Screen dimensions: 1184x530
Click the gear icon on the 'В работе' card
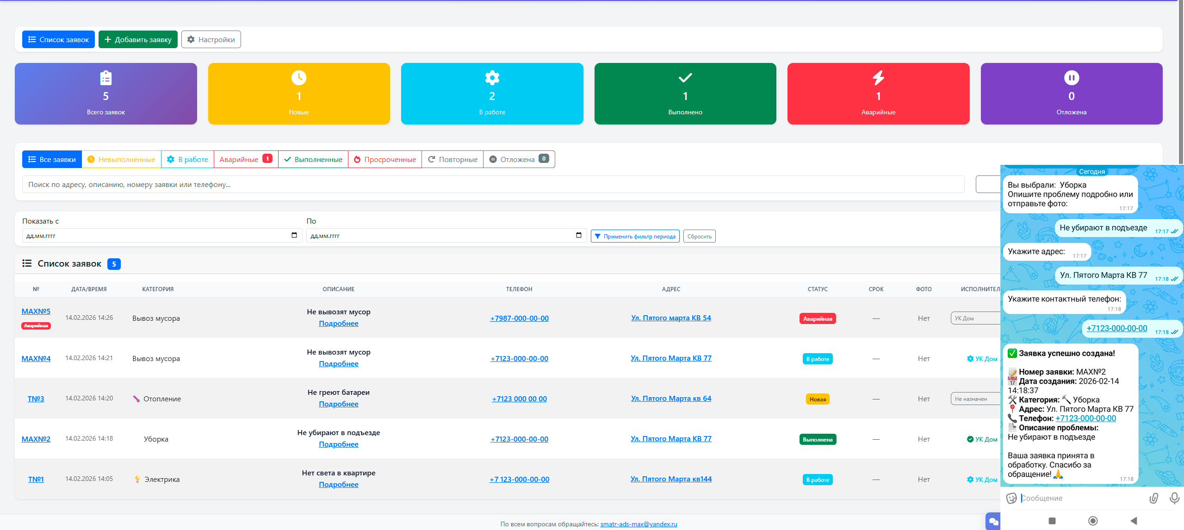point(492,77)
